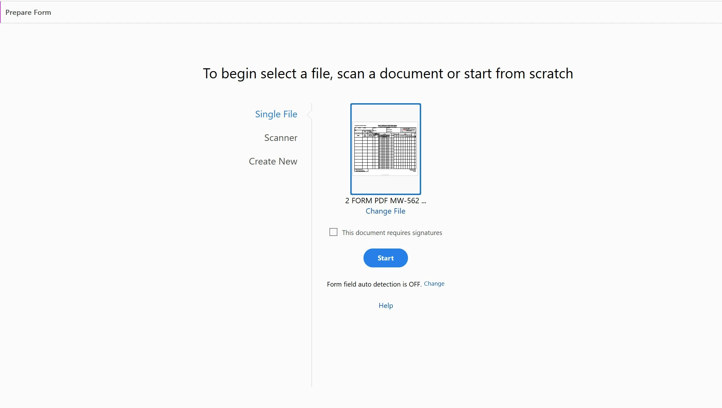Image resolution: width=722 pixels, height=408 pixels.
Task: Click the 'To begin select a file' heading
Action: pyautogui.click(x=388, y=74)
